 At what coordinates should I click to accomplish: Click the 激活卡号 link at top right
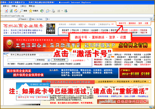tap(122, 23)
